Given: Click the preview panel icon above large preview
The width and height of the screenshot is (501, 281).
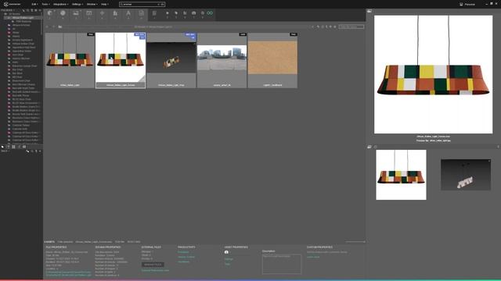Looking at the screenshot, I should (369, 11).
